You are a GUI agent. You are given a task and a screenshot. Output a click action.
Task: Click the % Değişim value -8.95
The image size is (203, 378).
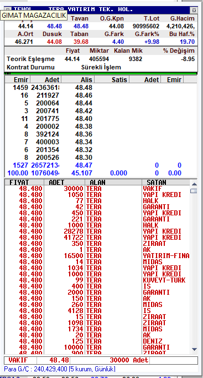click(x=188, y=59)
